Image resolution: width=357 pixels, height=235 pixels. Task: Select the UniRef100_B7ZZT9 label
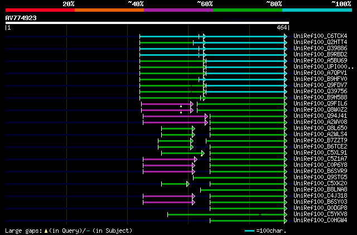pyautogui.click(x=320, y=141)
